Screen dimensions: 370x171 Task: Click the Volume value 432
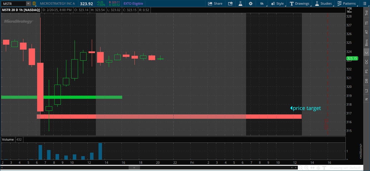(x=19, y=139)
